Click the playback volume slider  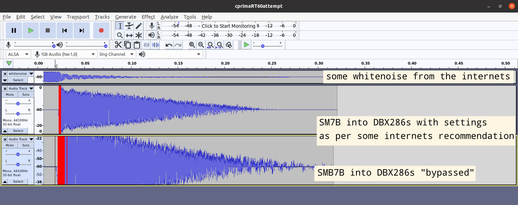86,45
